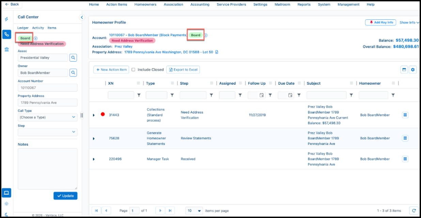Image resolution: width=421 pixels, height=218 pixels.
Task: Open the phone Call Center sidebar icon
Action: 6,34
